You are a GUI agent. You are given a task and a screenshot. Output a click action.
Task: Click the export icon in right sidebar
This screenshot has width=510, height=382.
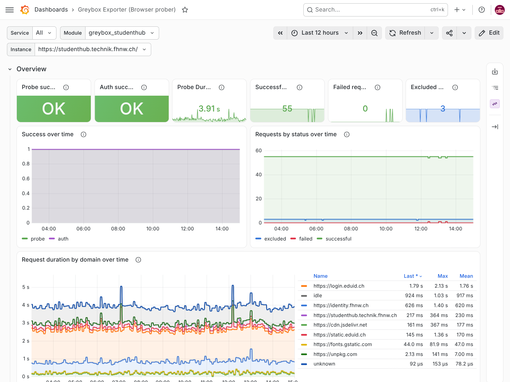(495, 72)
